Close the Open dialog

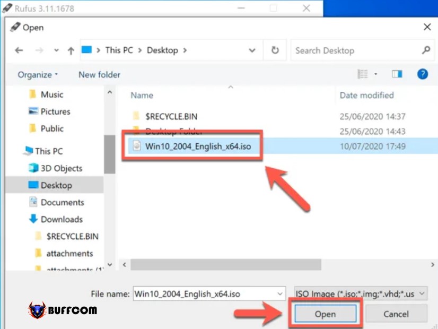(427, 27)
